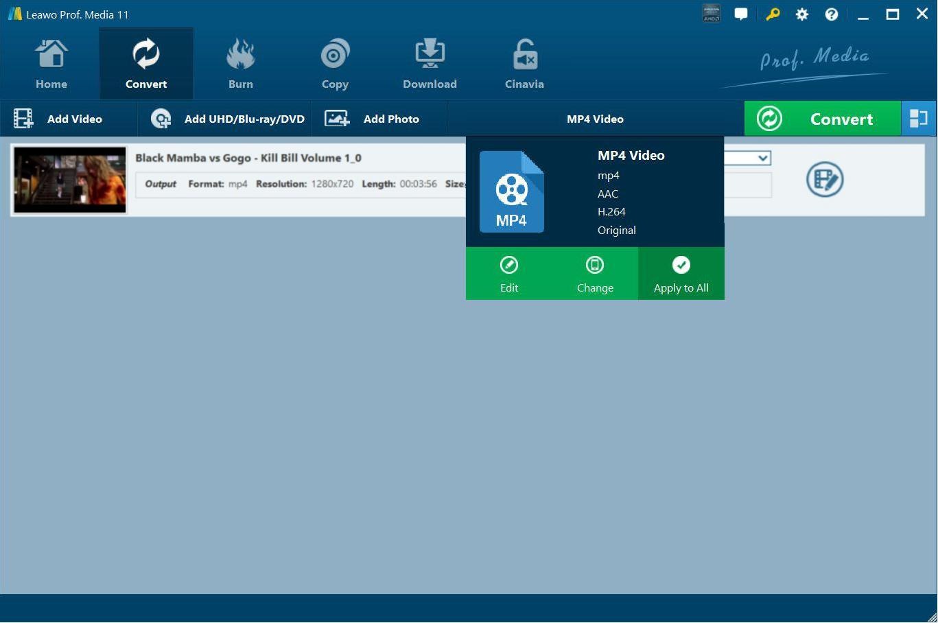This screenshot has height=623, width=938.
Task: Open the Copy module
Action: point(335,64)
